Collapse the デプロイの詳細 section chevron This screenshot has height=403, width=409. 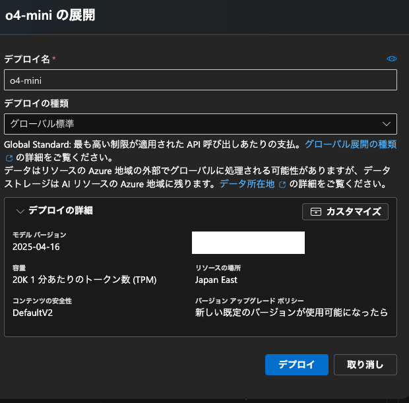[x=20, y=211]
